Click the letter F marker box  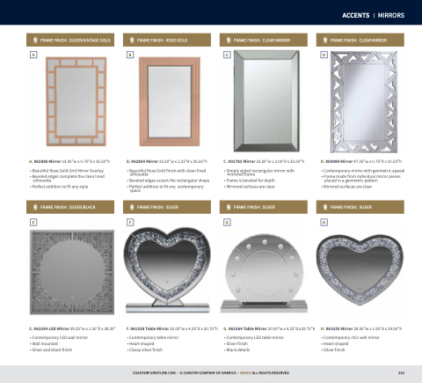(x=130, y=223)
